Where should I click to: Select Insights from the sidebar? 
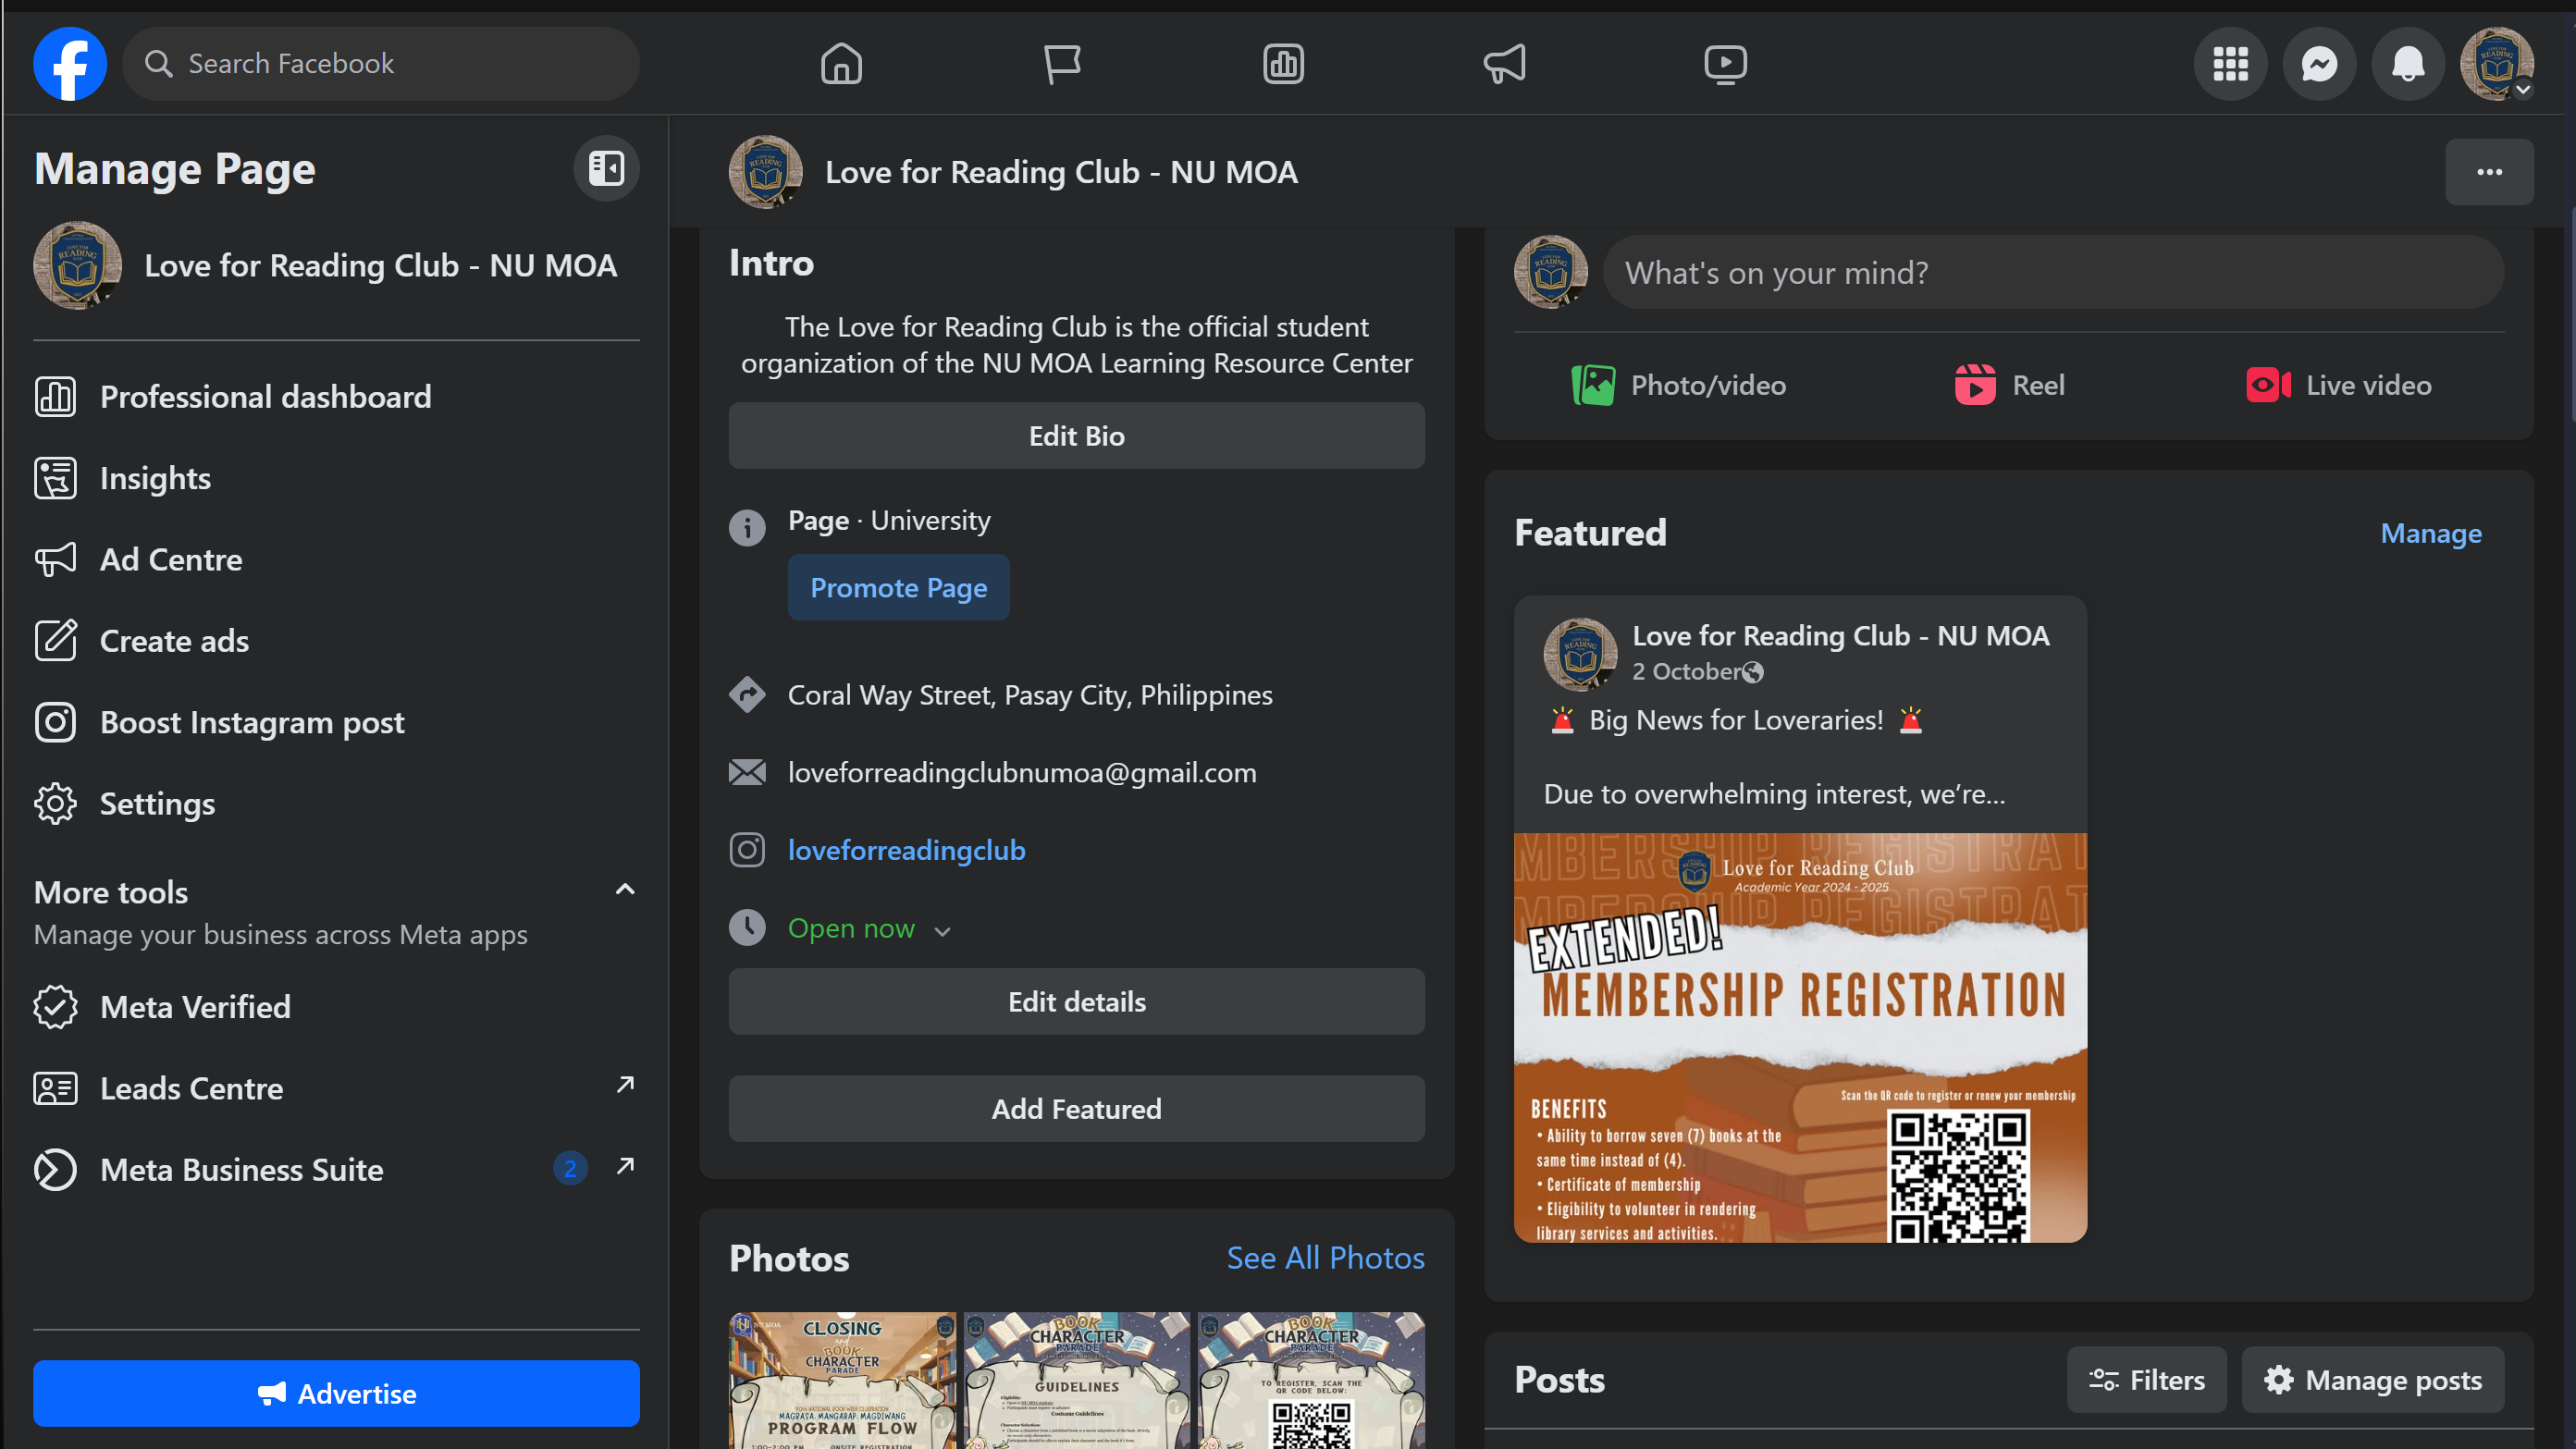coord(155,478)
